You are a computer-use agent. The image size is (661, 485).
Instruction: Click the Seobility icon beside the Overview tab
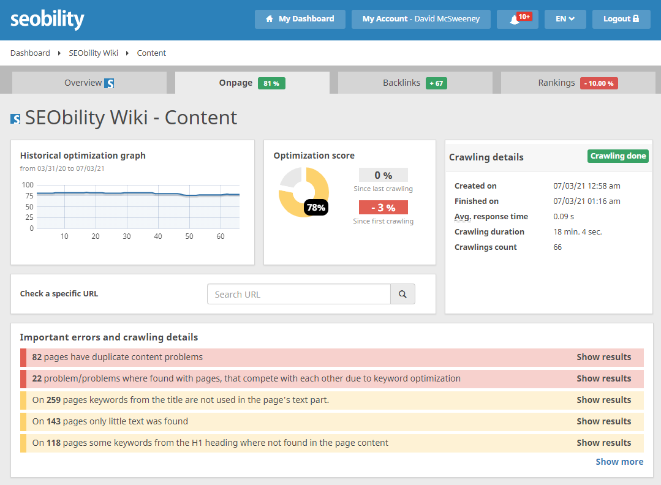(x=111, y=82)
